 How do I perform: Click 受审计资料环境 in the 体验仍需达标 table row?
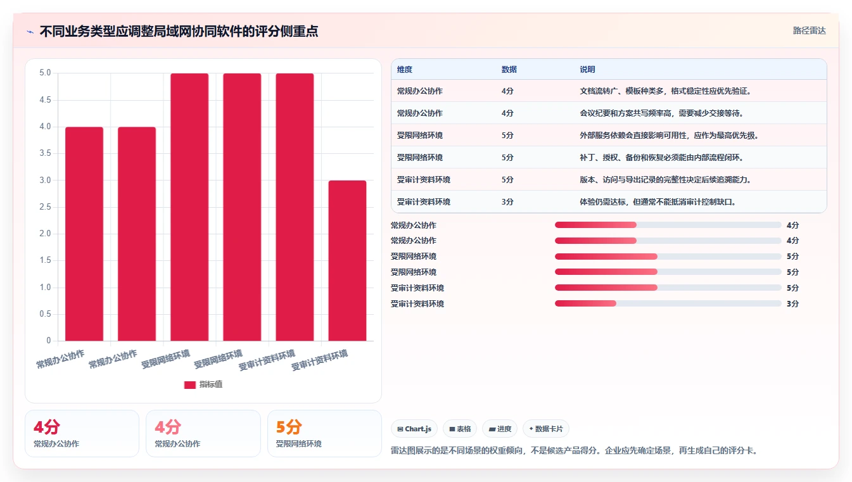(424, 202)
